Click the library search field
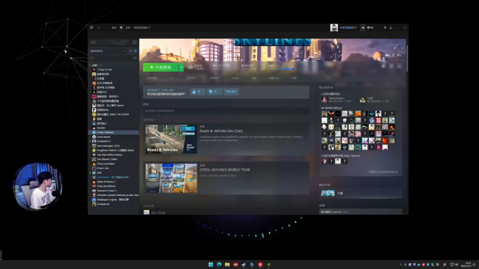479x269 pixels. (x=110, y=58)
